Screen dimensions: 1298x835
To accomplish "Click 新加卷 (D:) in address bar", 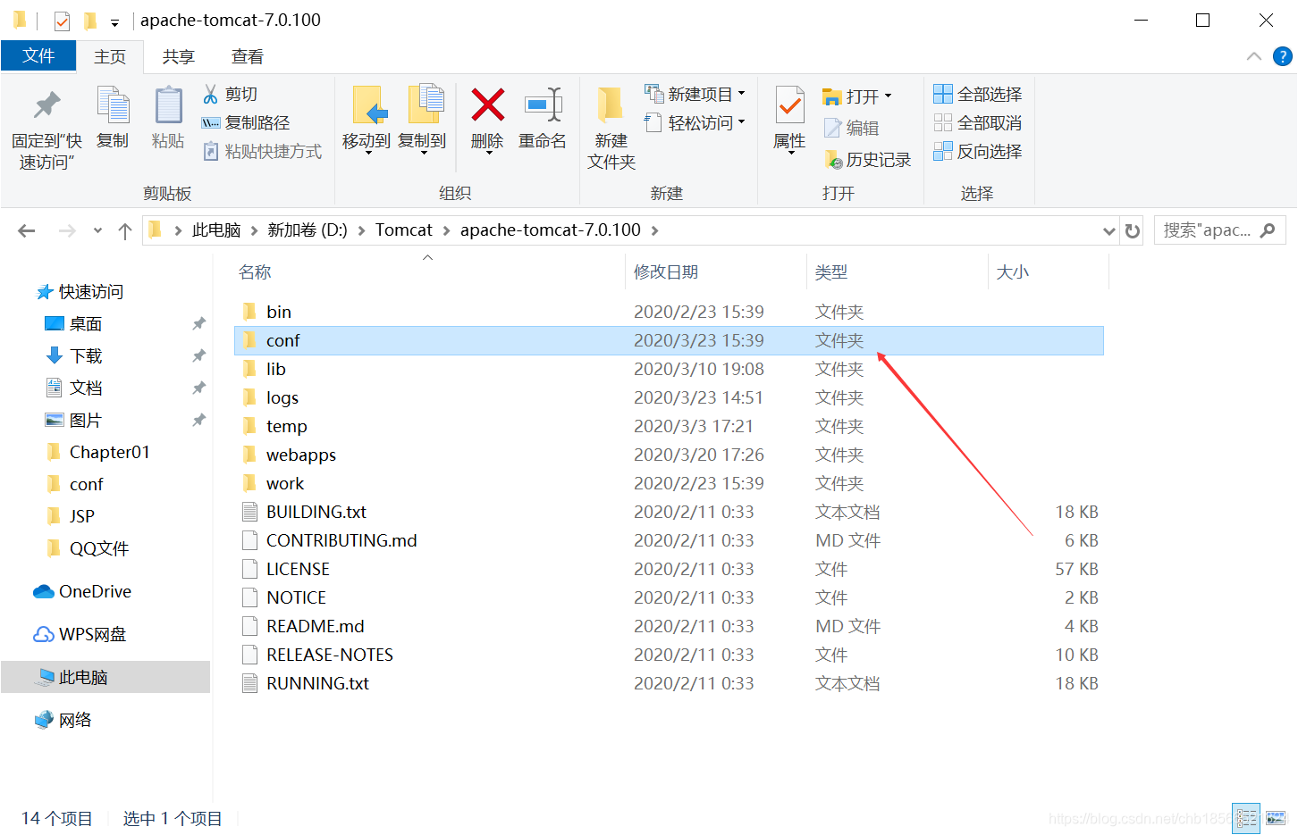I will pyautogui.click(x=308, y=230).
